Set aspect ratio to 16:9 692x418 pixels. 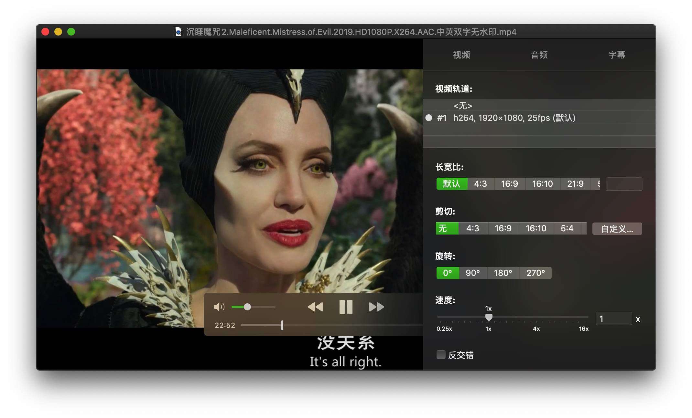click(510, 184)
